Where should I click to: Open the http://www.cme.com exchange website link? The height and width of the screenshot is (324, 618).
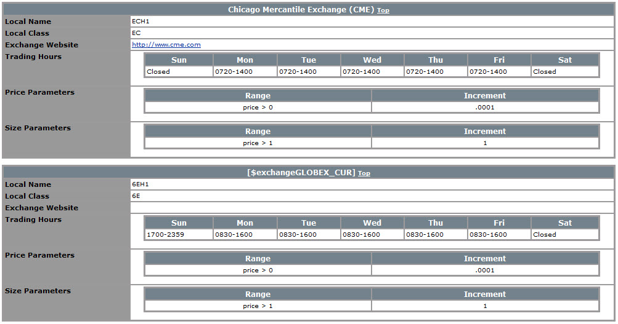tap(166, 45)
